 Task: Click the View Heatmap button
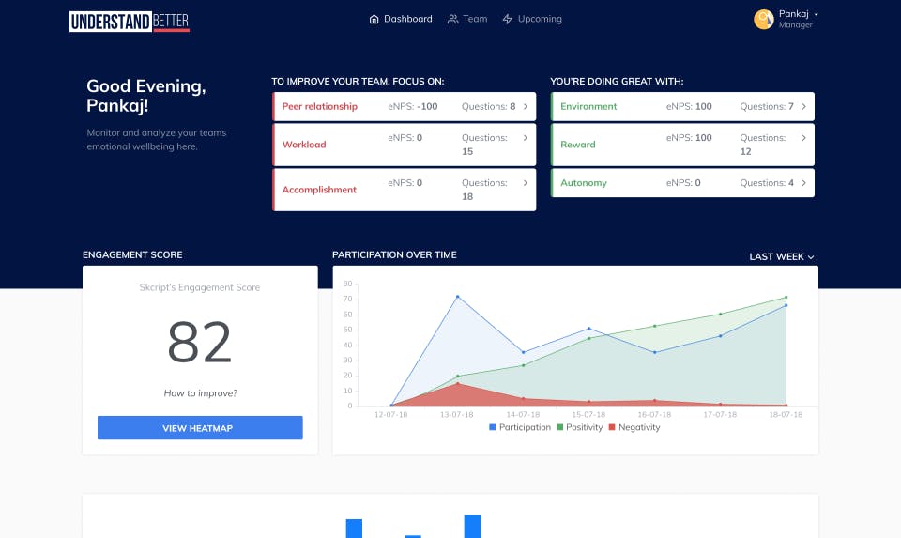click(200, 427)
